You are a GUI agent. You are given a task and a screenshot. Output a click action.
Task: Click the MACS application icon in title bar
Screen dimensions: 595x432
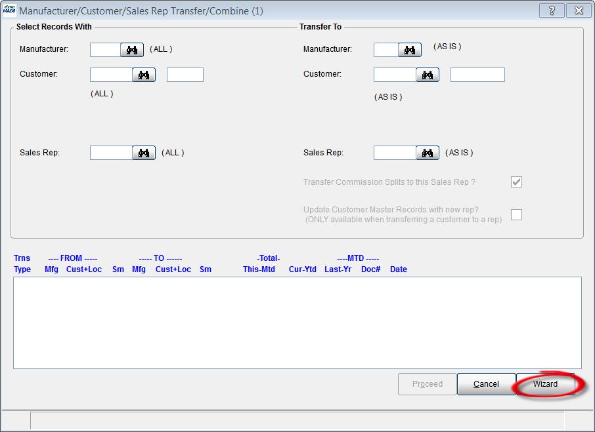tap(9, 10)
